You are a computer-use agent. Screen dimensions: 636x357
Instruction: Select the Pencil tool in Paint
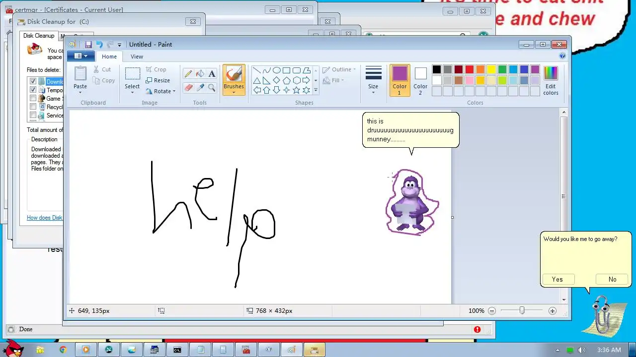coord(188,74)
